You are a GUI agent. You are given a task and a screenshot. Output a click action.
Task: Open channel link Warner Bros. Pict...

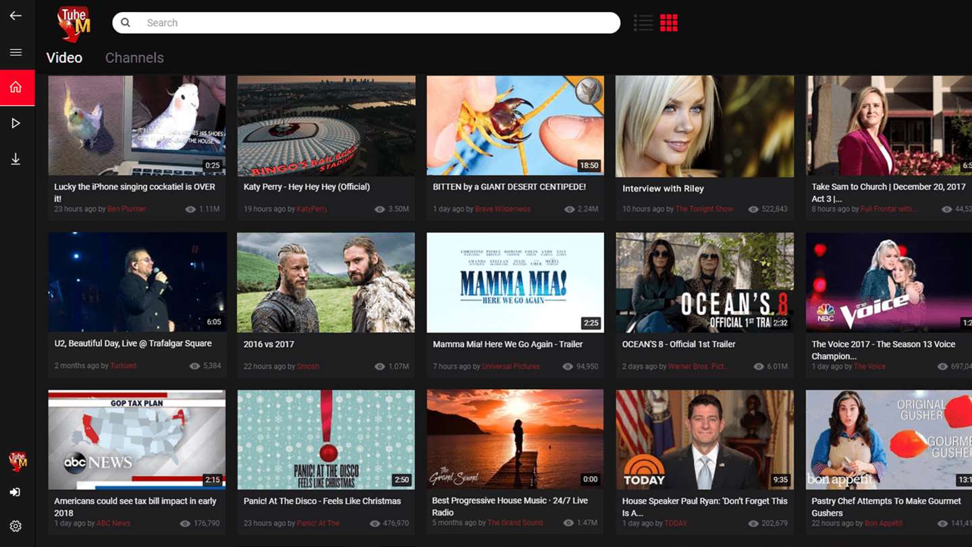[x=698, y=366]
